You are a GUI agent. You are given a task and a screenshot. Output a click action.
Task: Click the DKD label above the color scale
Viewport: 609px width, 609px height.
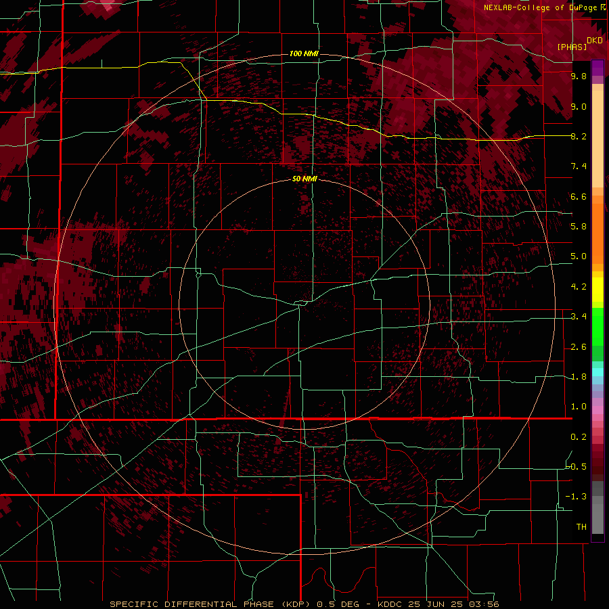(x=595, y=41)
